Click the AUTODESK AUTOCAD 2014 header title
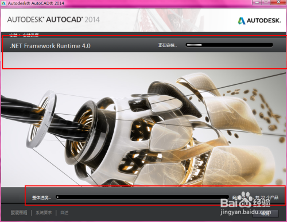The height and width of the screenshot is (222, 287). coord(53,20)
